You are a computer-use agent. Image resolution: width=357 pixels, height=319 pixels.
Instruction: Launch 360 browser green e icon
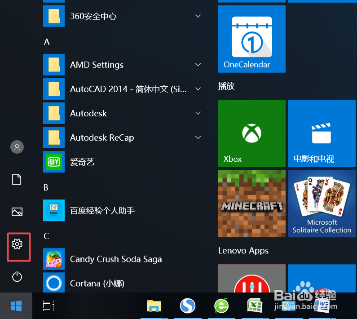[221, 306]
